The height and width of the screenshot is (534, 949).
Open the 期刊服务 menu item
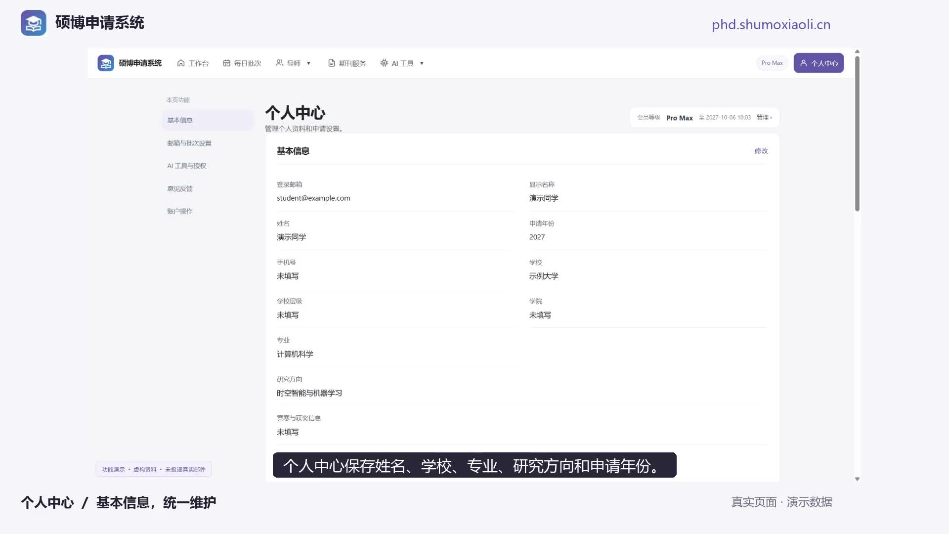tap(347, 63)
